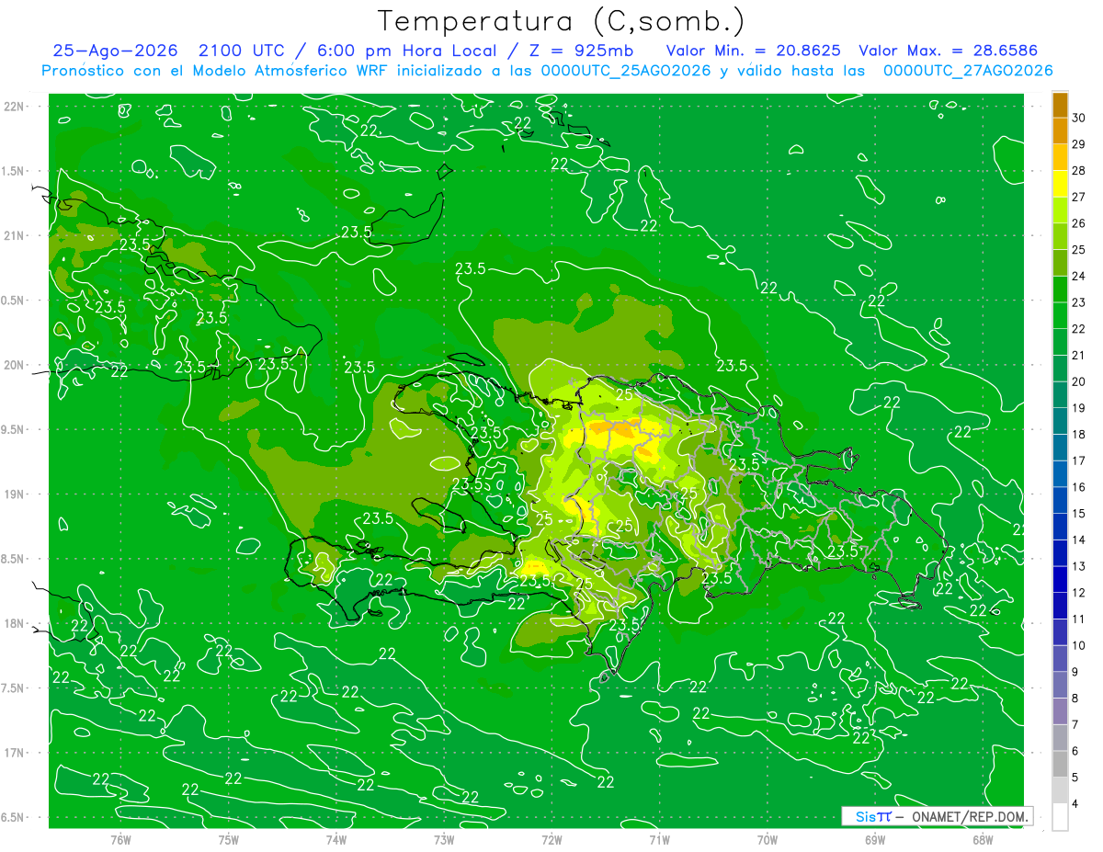Click the legend swatch between 25 and 26
The height and width of the screenshot is (852, 1103).
tap(1060, 235)
